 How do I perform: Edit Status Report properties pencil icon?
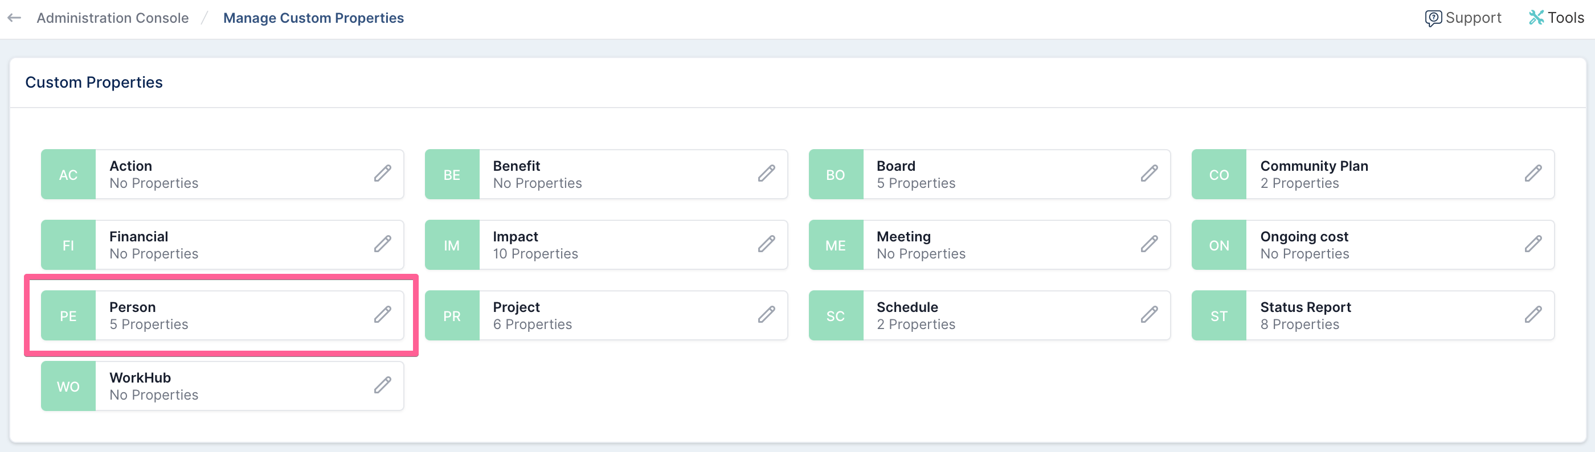[x=1533, y=315]
